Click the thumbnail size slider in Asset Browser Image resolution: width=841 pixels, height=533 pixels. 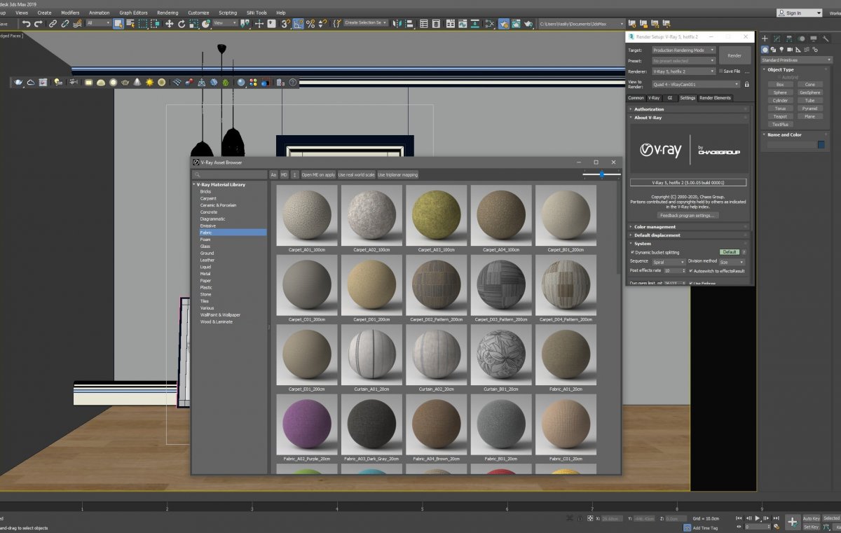tap(601, 174)
